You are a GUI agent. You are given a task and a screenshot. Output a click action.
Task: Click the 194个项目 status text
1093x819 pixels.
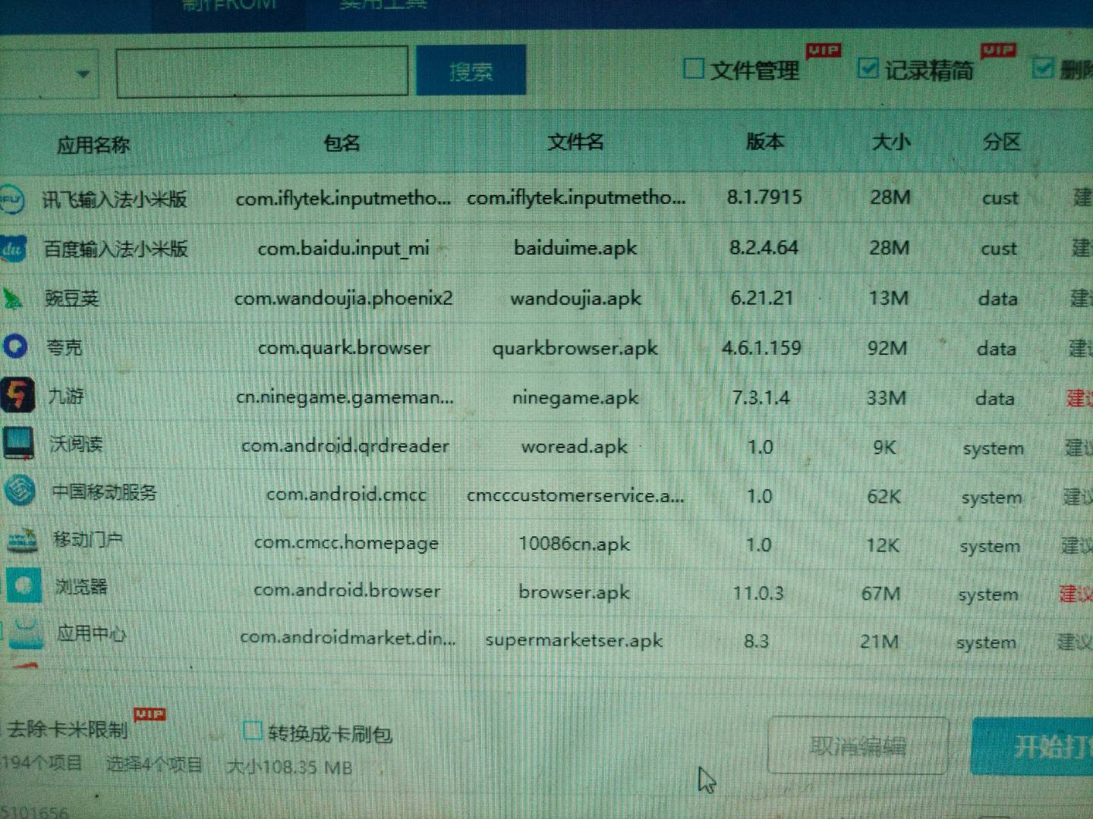41,762
